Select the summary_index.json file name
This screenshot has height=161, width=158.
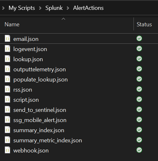(39, 130)
